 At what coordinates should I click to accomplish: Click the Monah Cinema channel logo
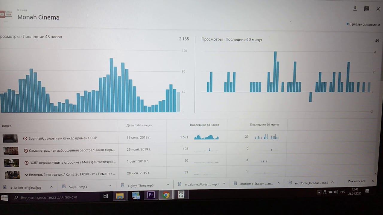6,15
